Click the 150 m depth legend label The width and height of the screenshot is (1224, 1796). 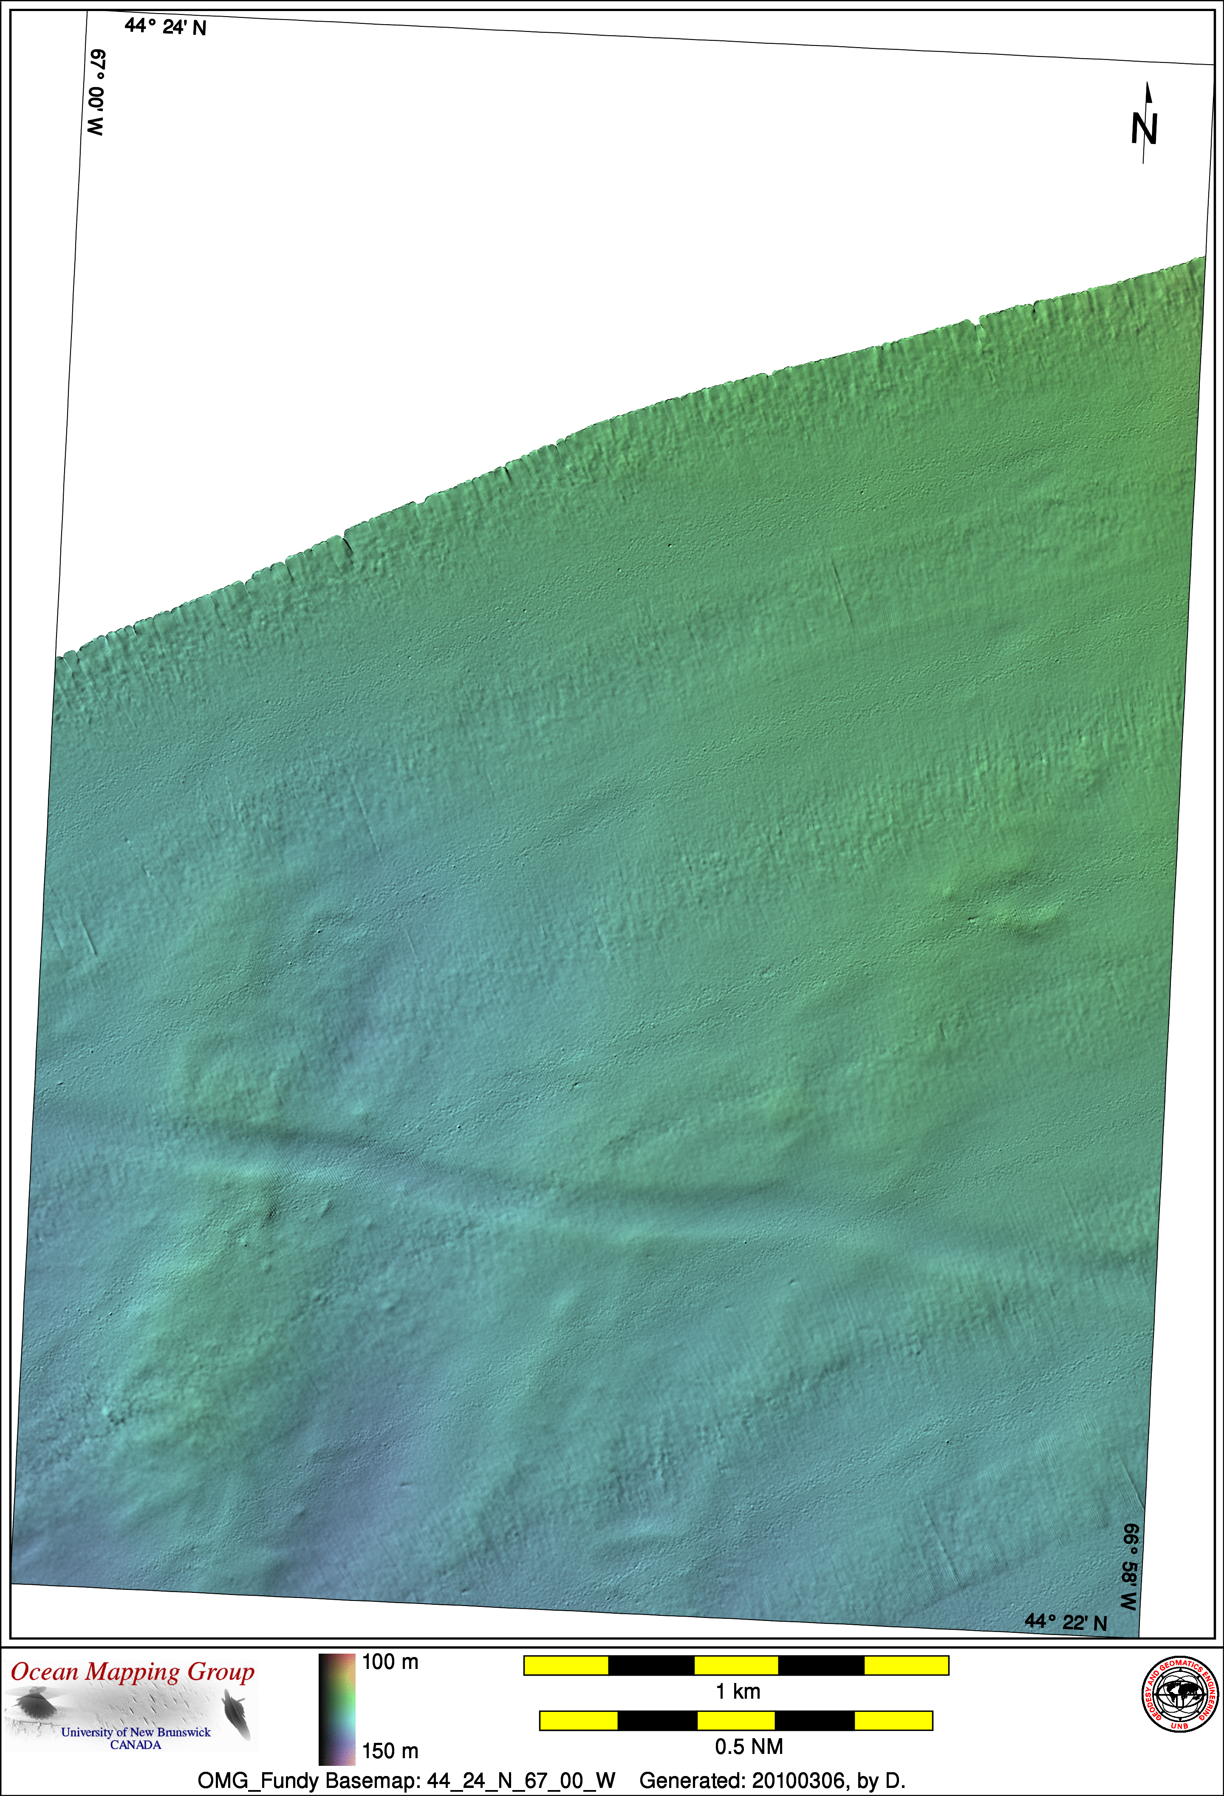[x=390, y=1751]
